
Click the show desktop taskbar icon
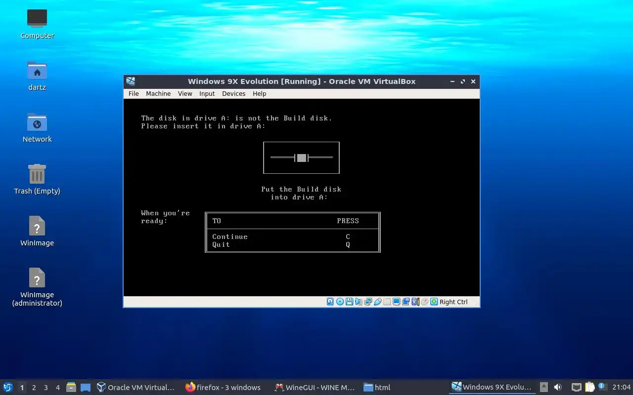pos(86,388)
